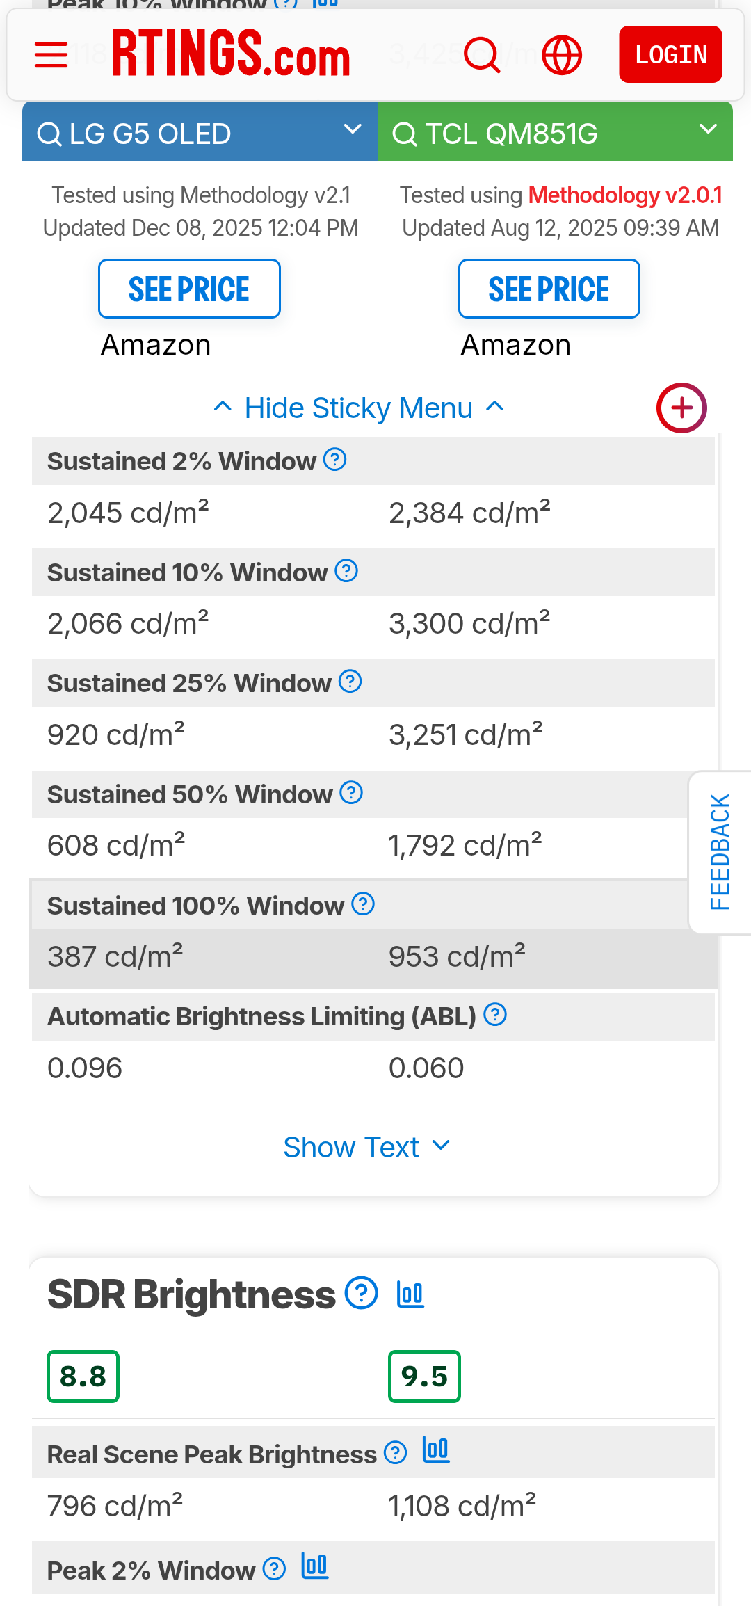Click help icon next to Sustained 100% Window

(363, 904)
